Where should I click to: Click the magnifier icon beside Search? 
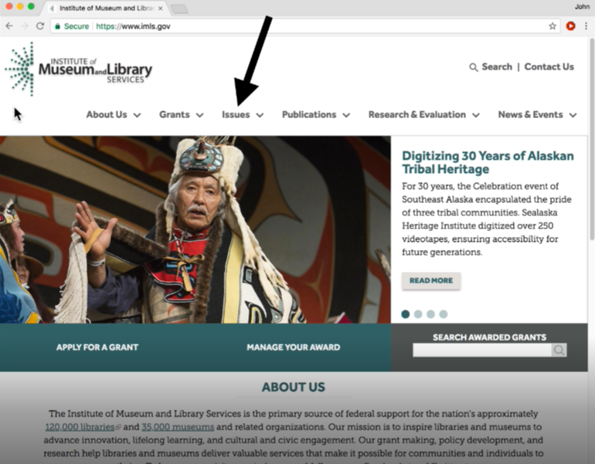click(473, 67)
